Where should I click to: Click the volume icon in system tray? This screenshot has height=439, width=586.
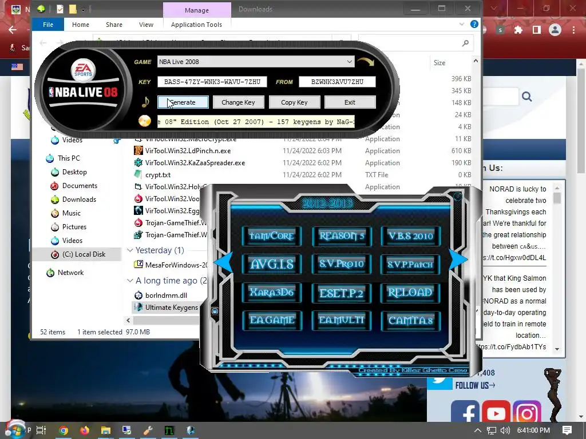[505, 430]
